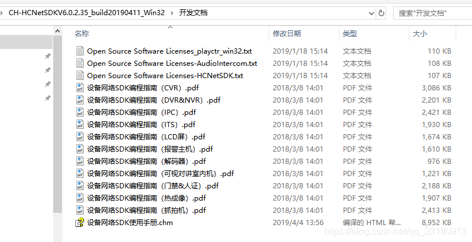The height and width of the screenshot is (242, 472).
Task: Click the PDF icon of the 热成像 guide
Action: (80, 198)
